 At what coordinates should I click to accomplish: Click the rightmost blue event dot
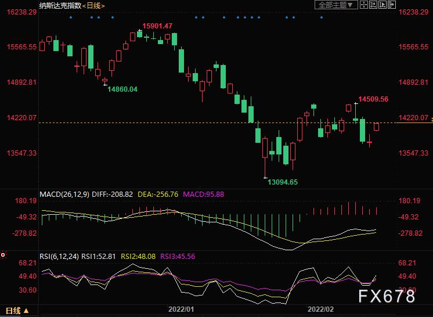pos(322,17)
